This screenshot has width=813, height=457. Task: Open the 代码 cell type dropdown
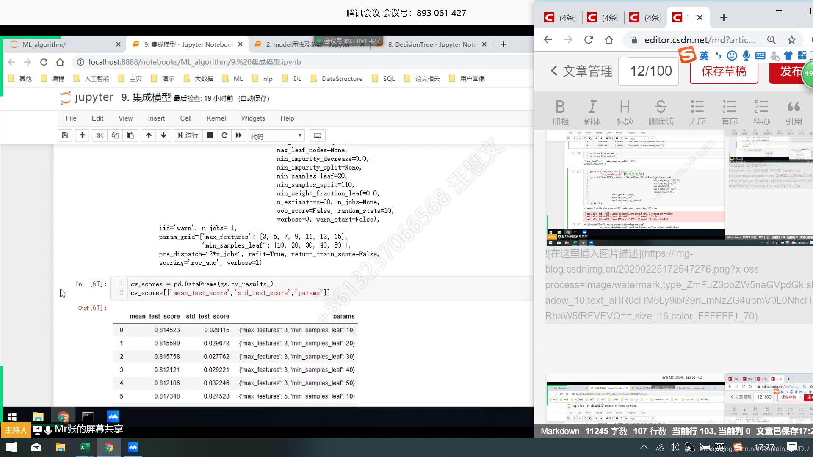point(277,136)
